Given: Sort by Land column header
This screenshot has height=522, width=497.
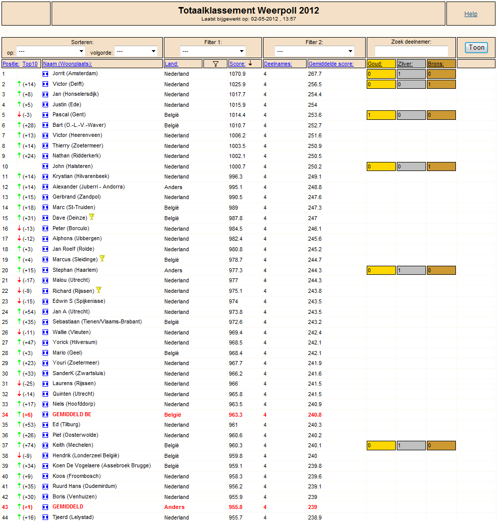Looking at the screenshot, I should [171, 64].
